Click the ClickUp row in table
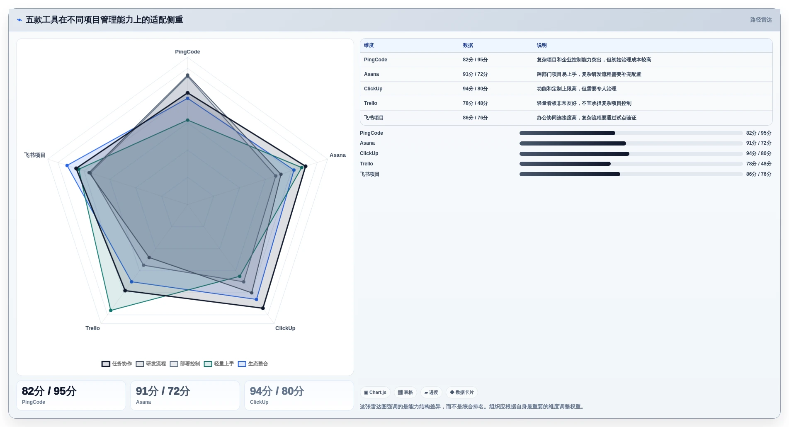Viewport: 789px width, 427px height. [x=566, y=89]
